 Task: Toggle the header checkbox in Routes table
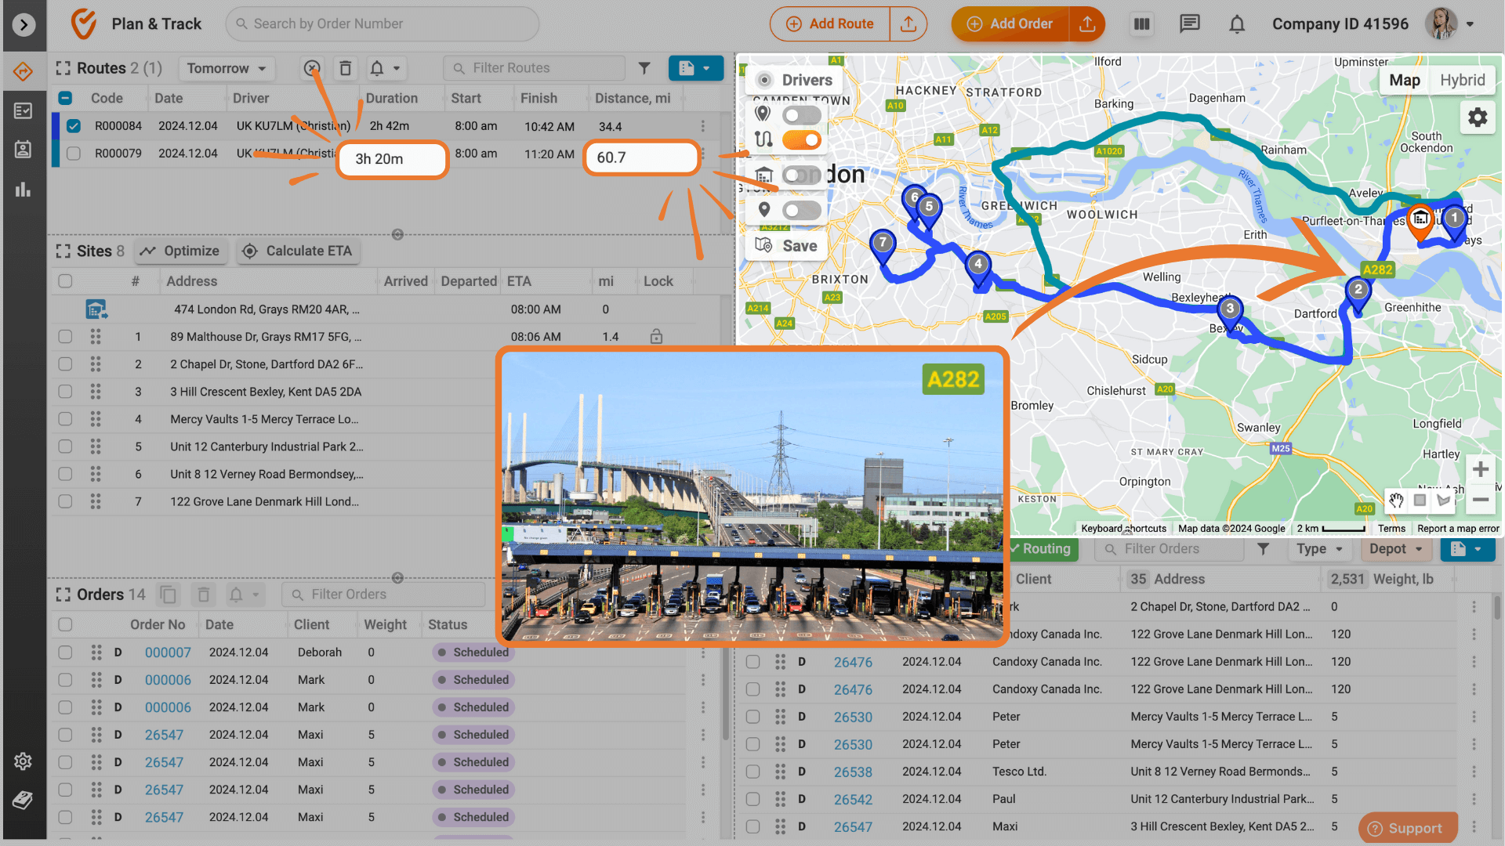click(66, 99)
